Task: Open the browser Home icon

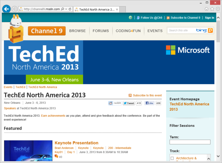Action: point(206,9)
